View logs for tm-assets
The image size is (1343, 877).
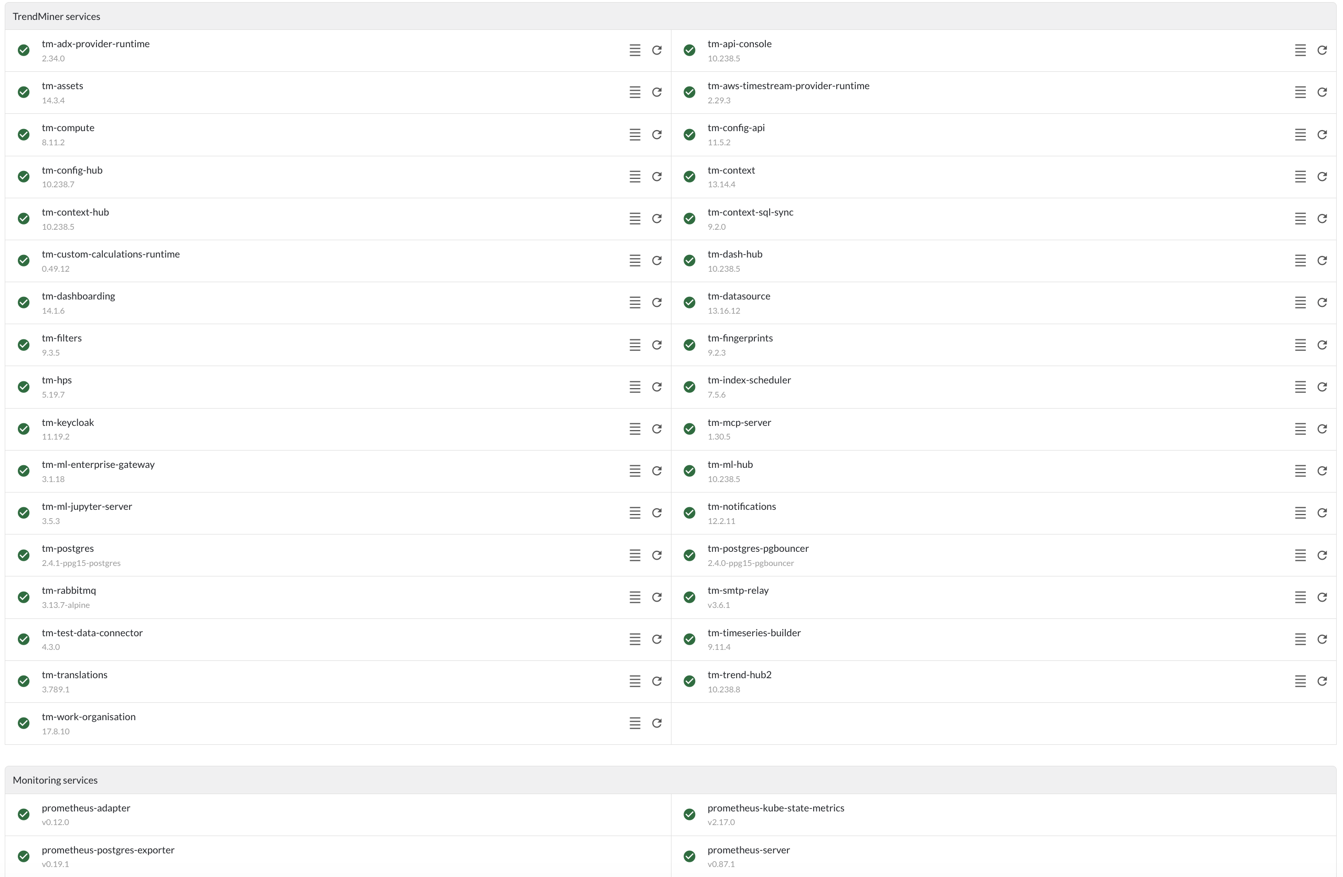coord(635,92)
